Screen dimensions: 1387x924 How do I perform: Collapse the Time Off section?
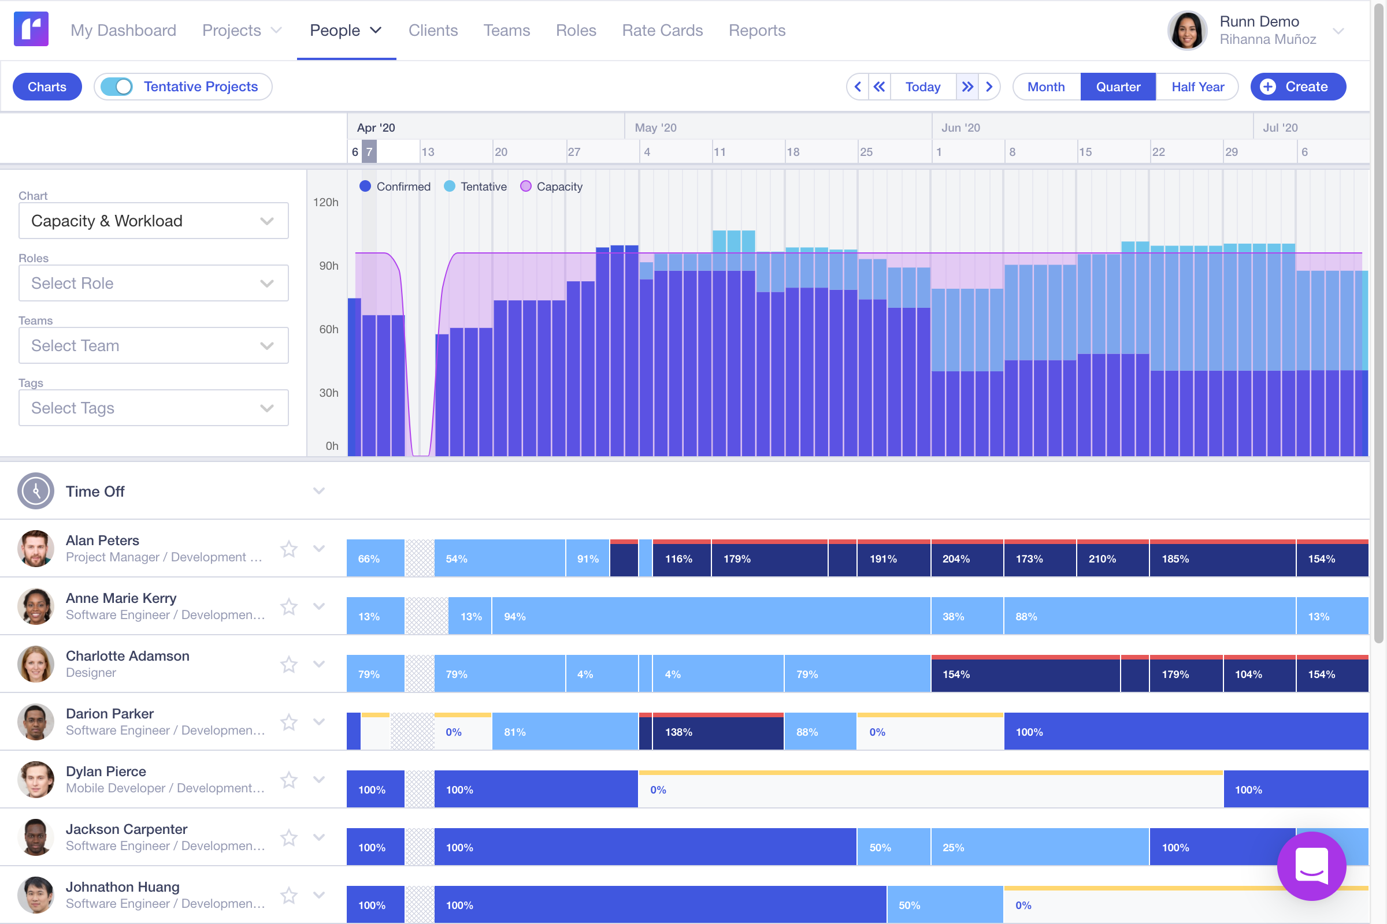(x=319, y=491)
